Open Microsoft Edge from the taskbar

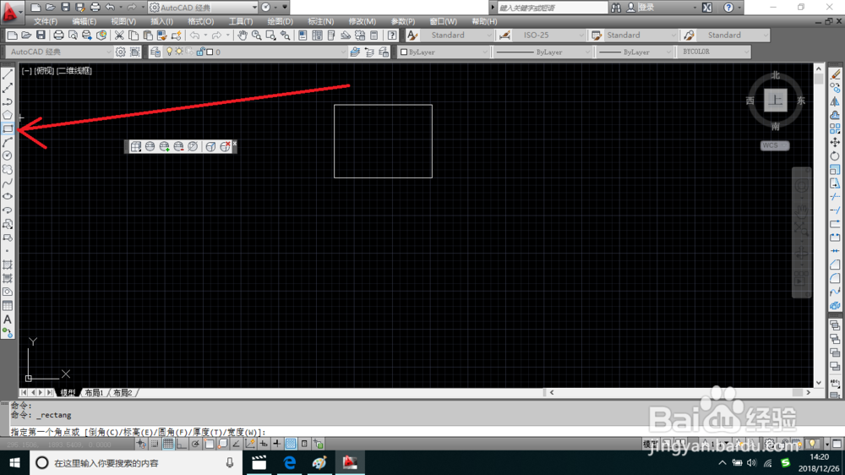coord(289,462)
